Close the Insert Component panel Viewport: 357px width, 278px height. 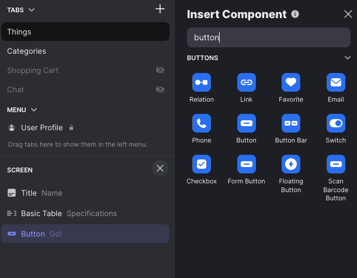pyautogui.click(x=348, y=14)
